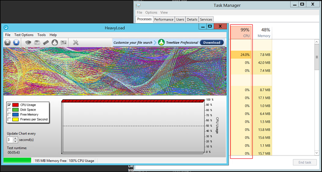
Task: Switch to Task Manager Processes tab
Action: point(144,19)
